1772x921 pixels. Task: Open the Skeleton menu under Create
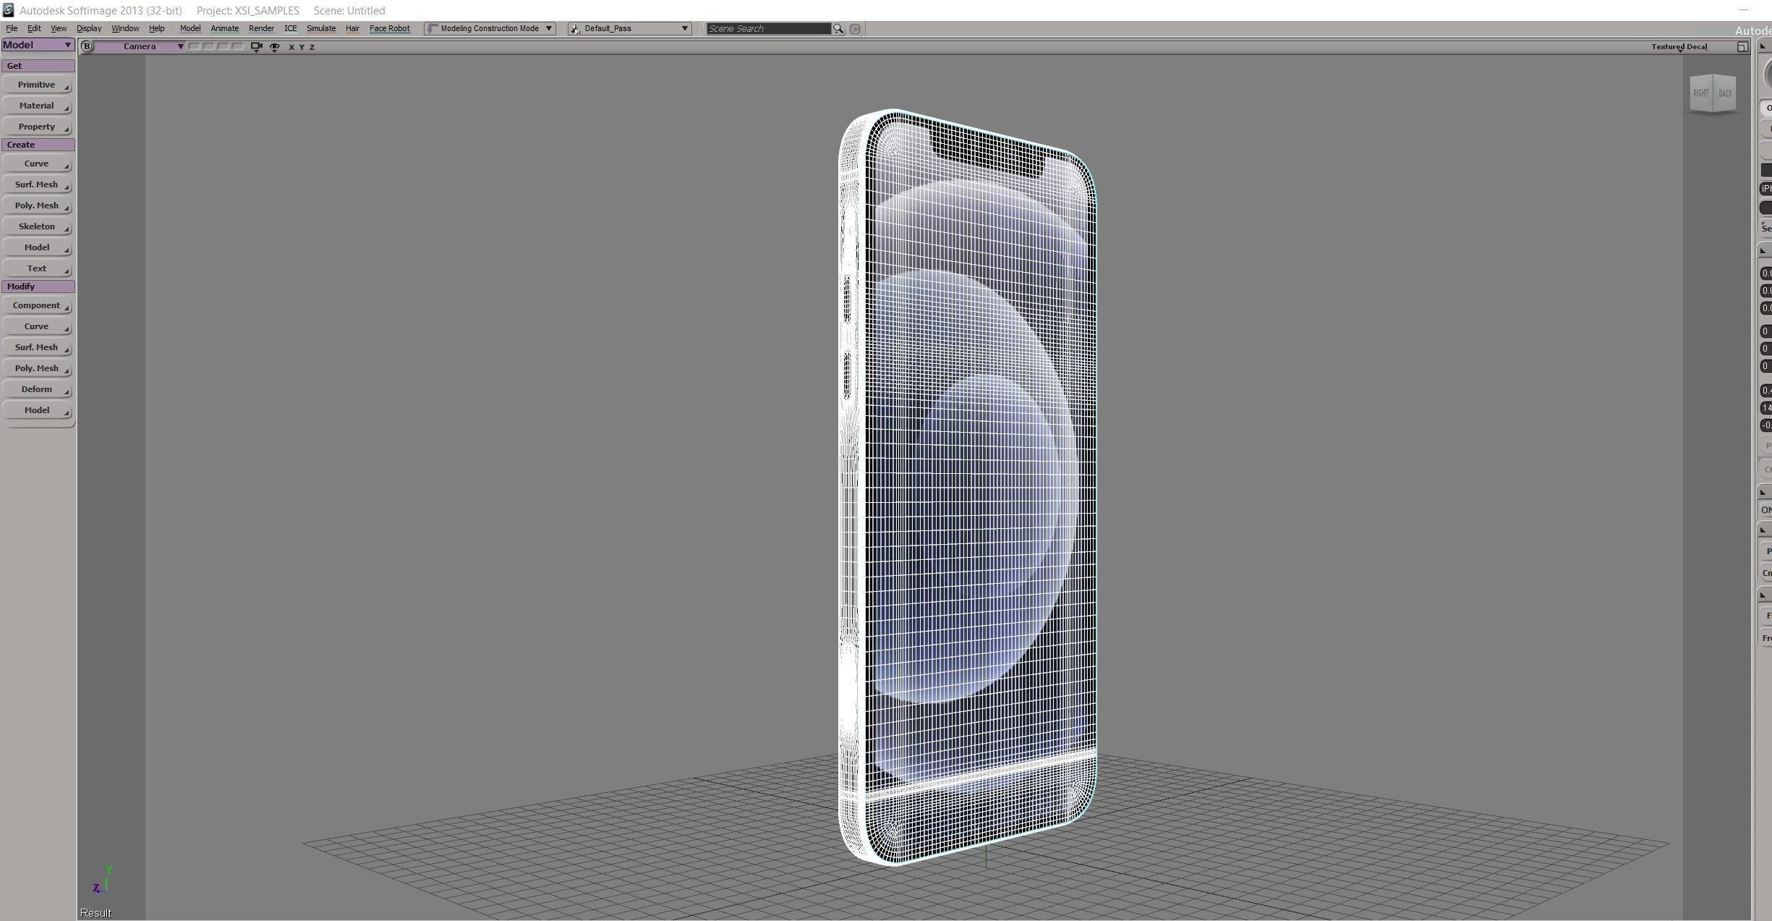click(37, 226)
